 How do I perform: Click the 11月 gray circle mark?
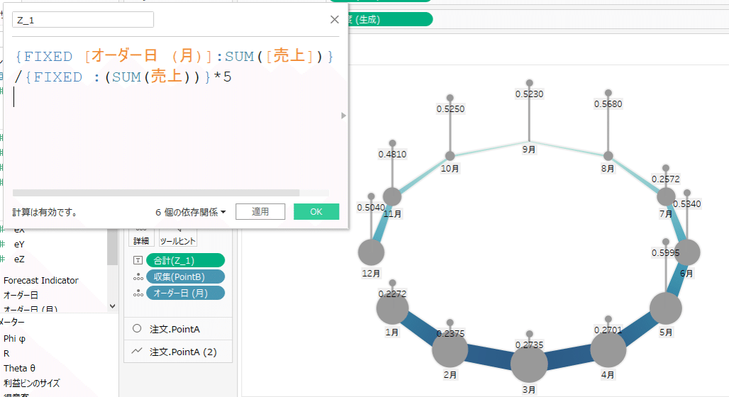(x=392, y=196)
